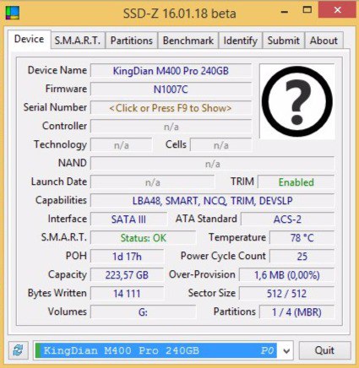Maximize the SSD-Z window
The width and height of the screenshot is (359, 368).
[307, 10]
